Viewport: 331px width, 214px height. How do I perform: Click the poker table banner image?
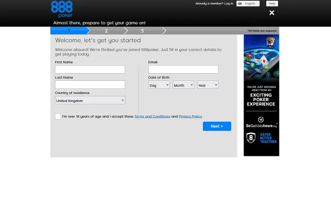tap(261, 59)
